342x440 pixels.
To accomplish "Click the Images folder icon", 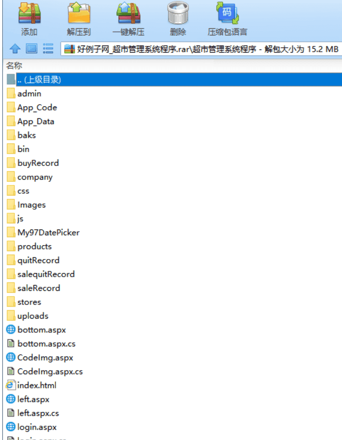I will pyautogui.click(x=11, y=205).
